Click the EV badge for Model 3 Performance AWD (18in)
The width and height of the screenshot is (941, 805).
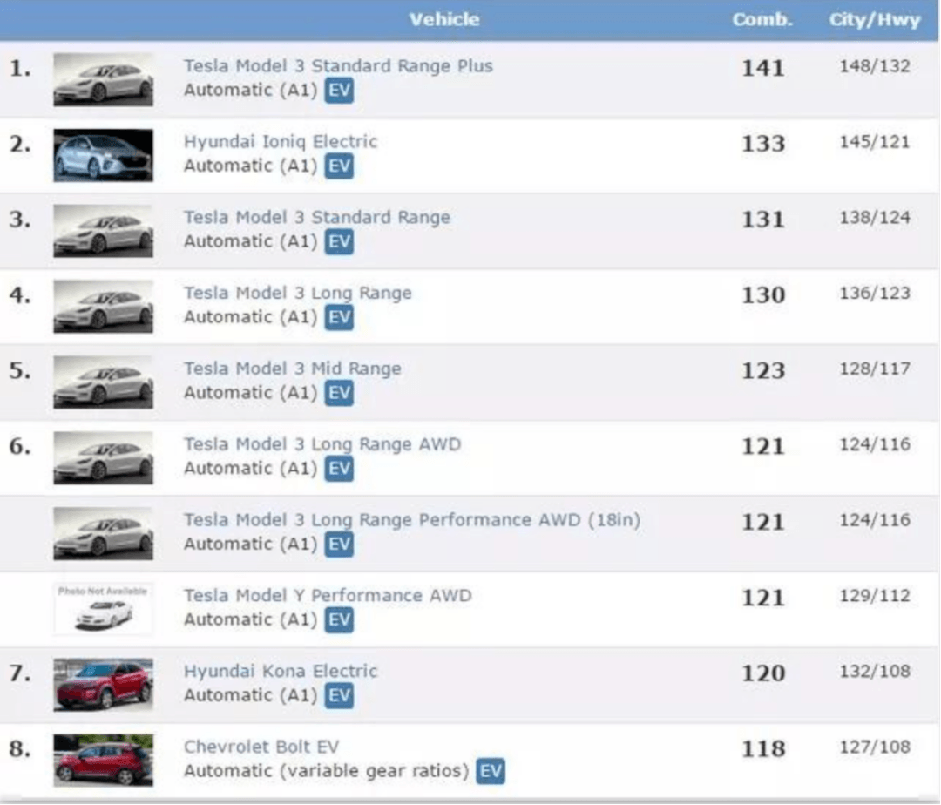point(339,545)
